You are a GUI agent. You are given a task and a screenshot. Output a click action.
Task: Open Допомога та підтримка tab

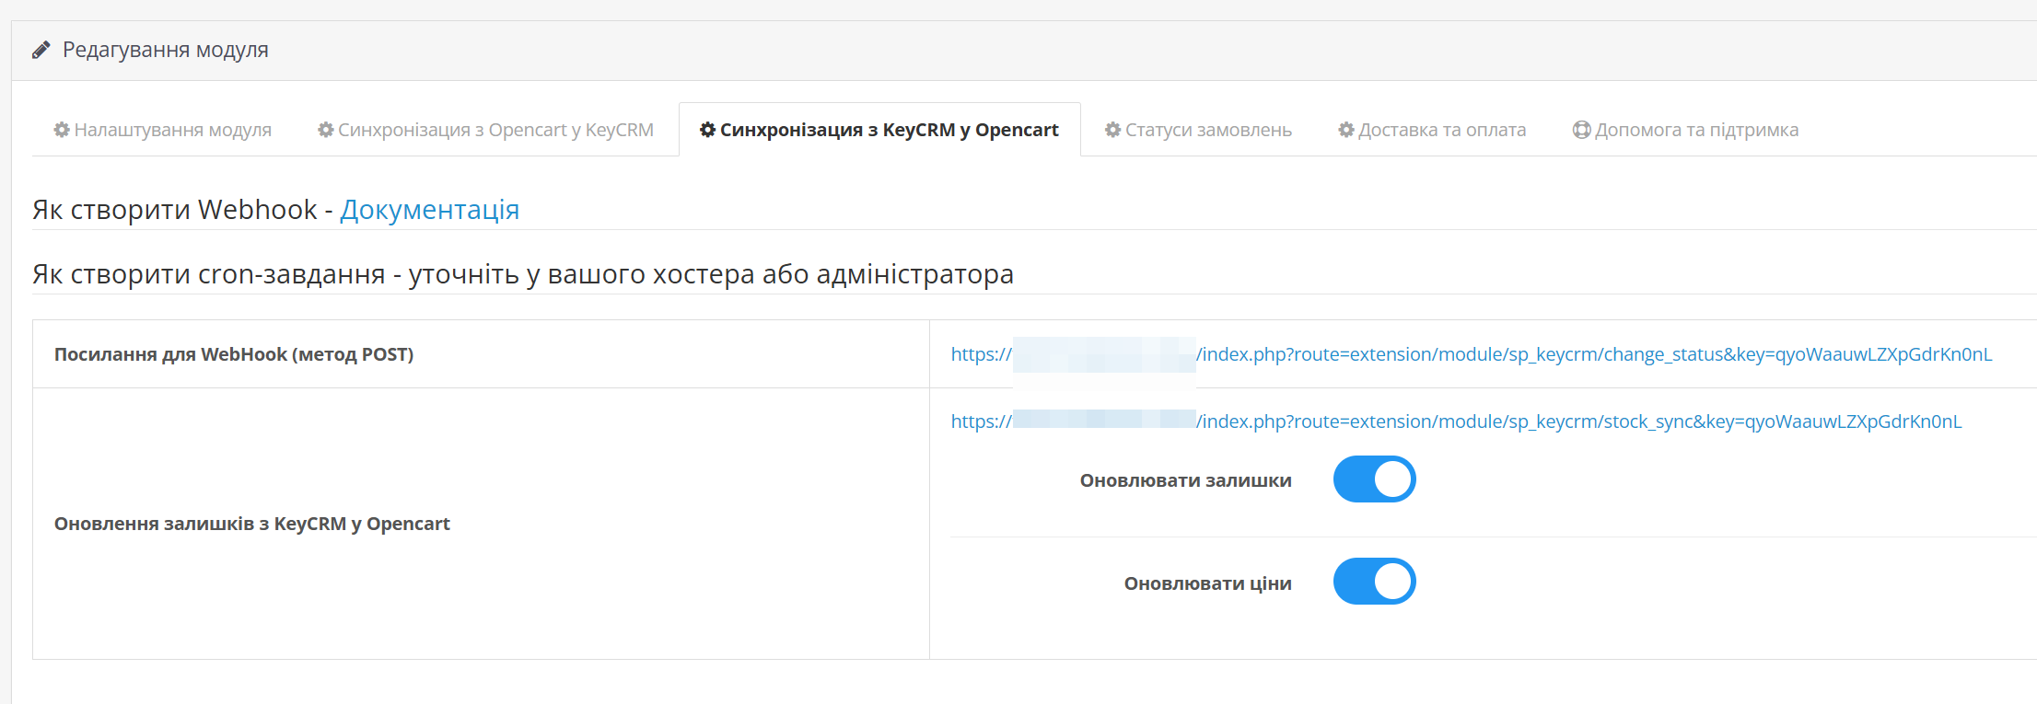tap(1685, 130)
